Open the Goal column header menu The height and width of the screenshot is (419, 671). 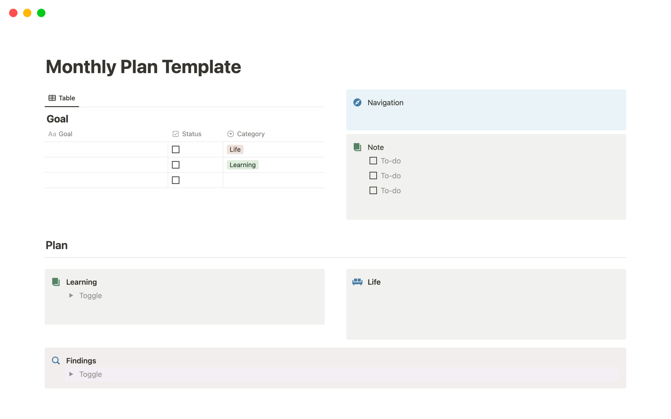(65, 134)
